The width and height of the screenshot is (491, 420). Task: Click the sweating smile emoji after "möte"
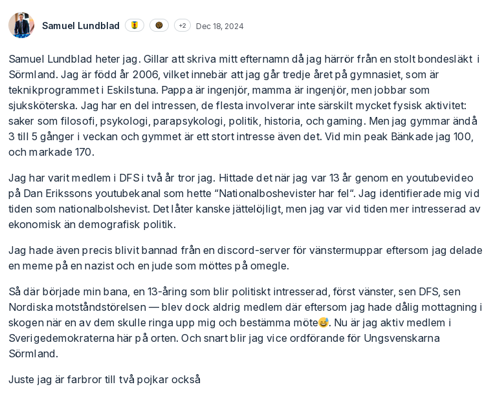[x=323, y=322]
